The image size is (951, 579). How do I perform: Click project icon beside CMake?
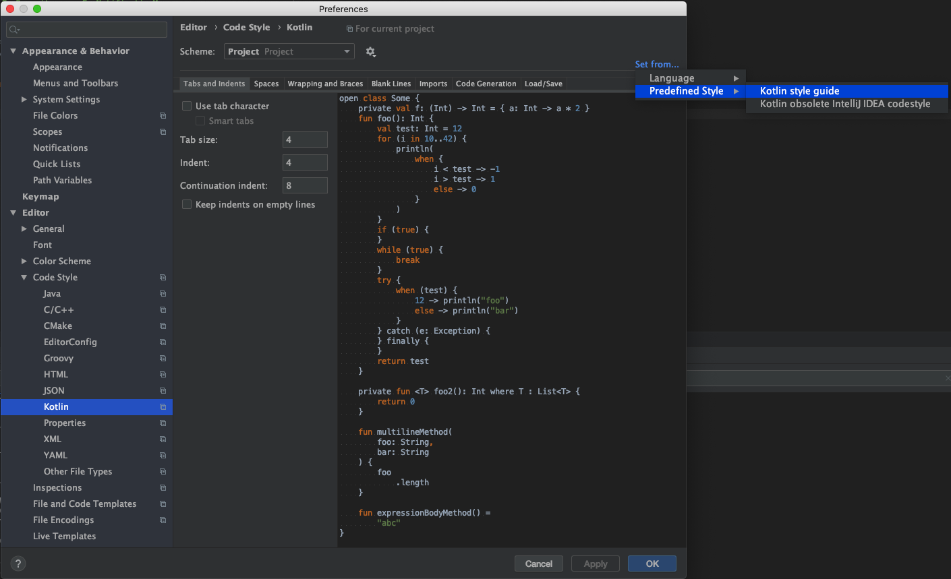click(163, 326)
